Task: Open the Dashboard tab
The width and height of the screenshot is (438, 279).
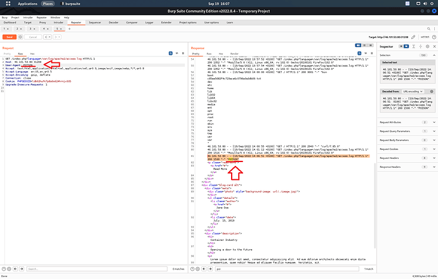Action: point(10,22)
